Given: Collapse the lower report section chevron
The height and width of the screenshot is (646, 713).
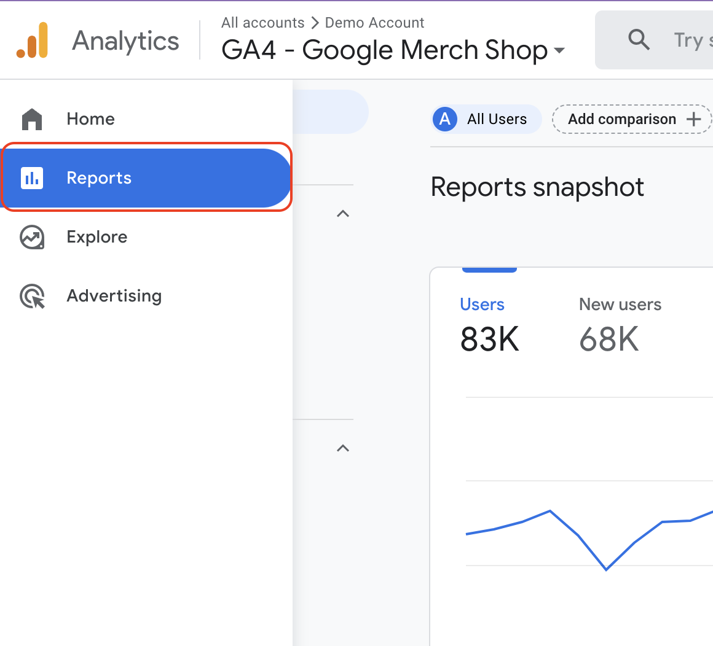Looking at the screenshot, I should (343, 448).
